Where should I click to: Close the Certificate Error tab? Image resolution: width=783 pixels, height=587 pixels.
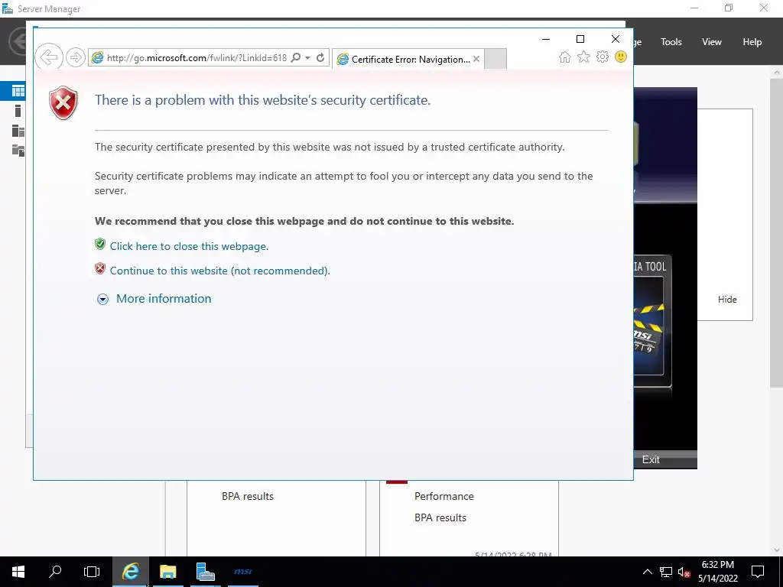476,59
